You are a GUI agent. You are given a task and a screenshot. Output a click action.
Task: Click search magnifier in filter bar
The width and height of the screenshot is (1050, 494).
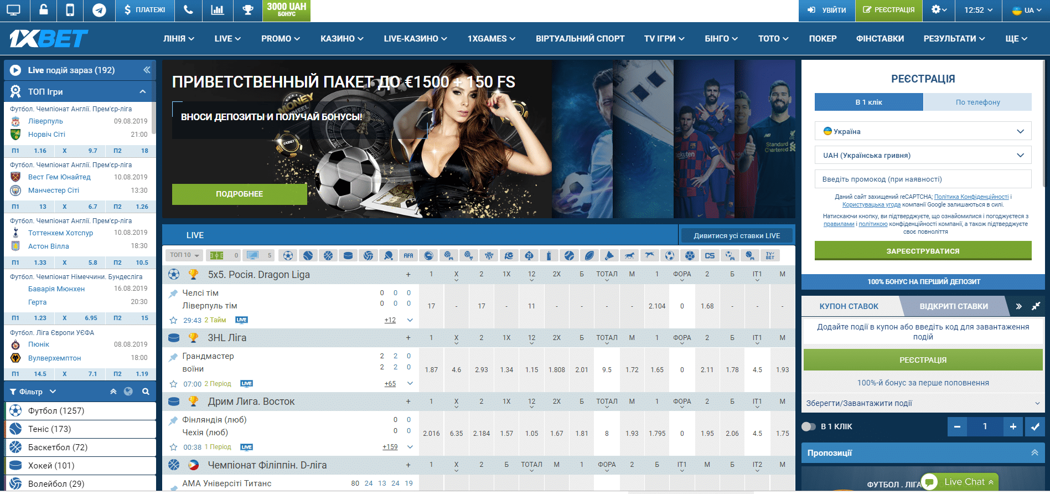click(x=146, y=392)
